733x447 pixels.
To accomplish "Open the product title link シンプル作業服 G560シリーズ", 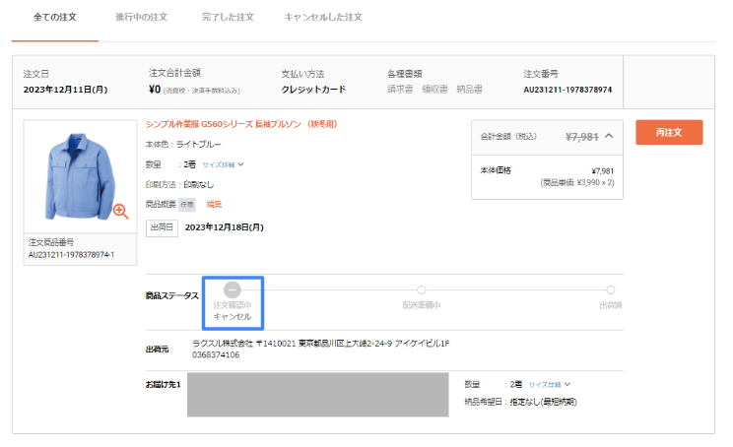I will click(241, 124).
